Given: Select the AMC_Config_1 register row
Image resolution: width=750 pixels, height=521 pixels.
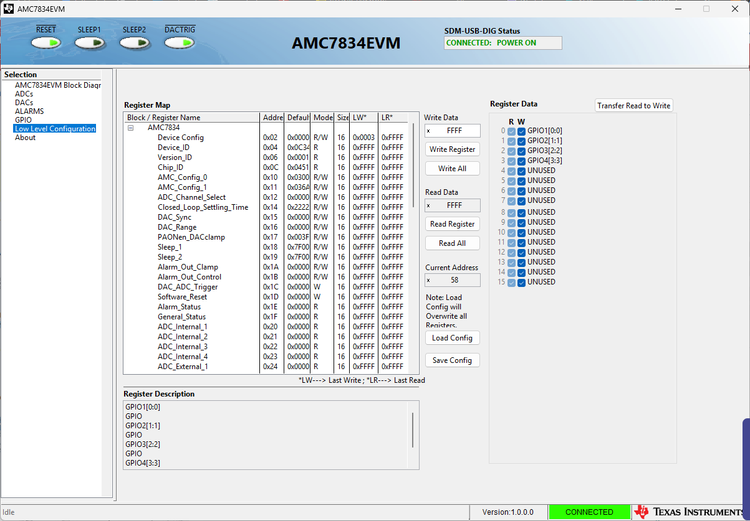Looking at the screenshot, I should pos(266,187).
